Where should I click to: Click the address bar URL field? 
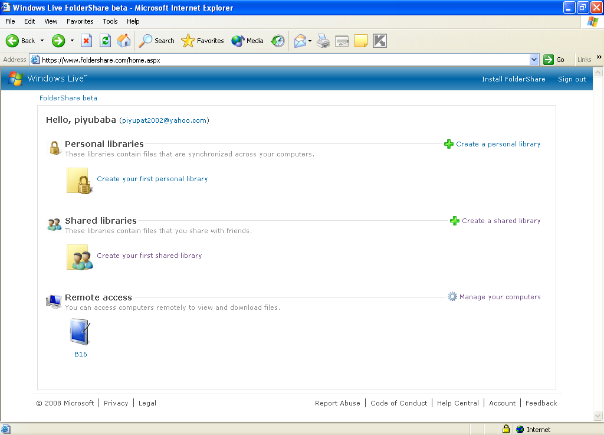[284, 60]
